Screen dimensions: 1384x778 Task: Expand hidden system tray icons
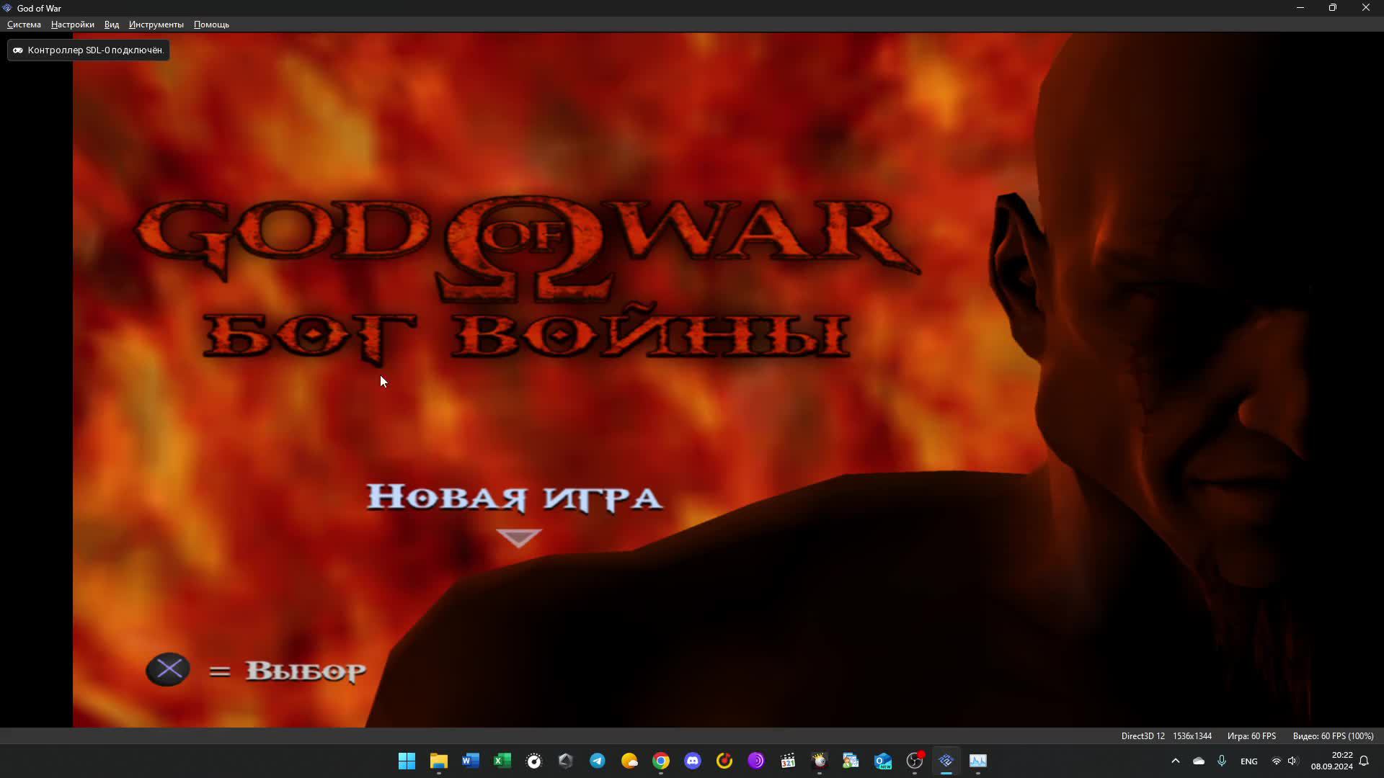click(x=1176, y=761)
